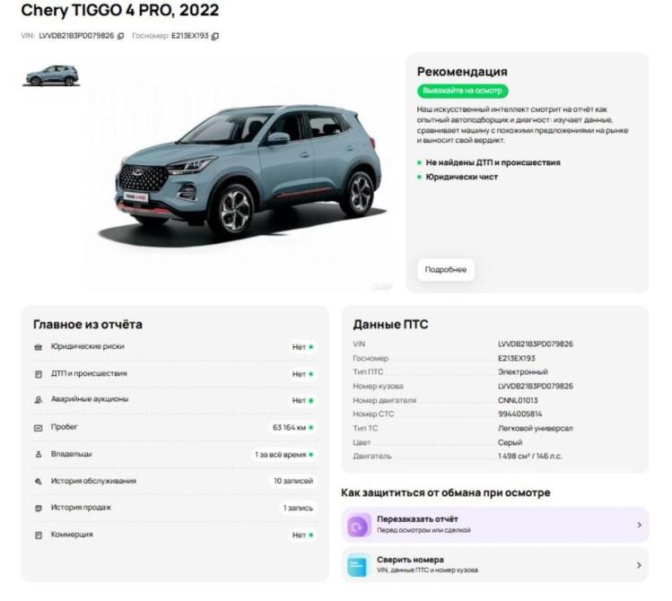Click the Двигатель value '1 498 см³ / 146 л.с.'
The image size is (672, 601).
(529, 457)
